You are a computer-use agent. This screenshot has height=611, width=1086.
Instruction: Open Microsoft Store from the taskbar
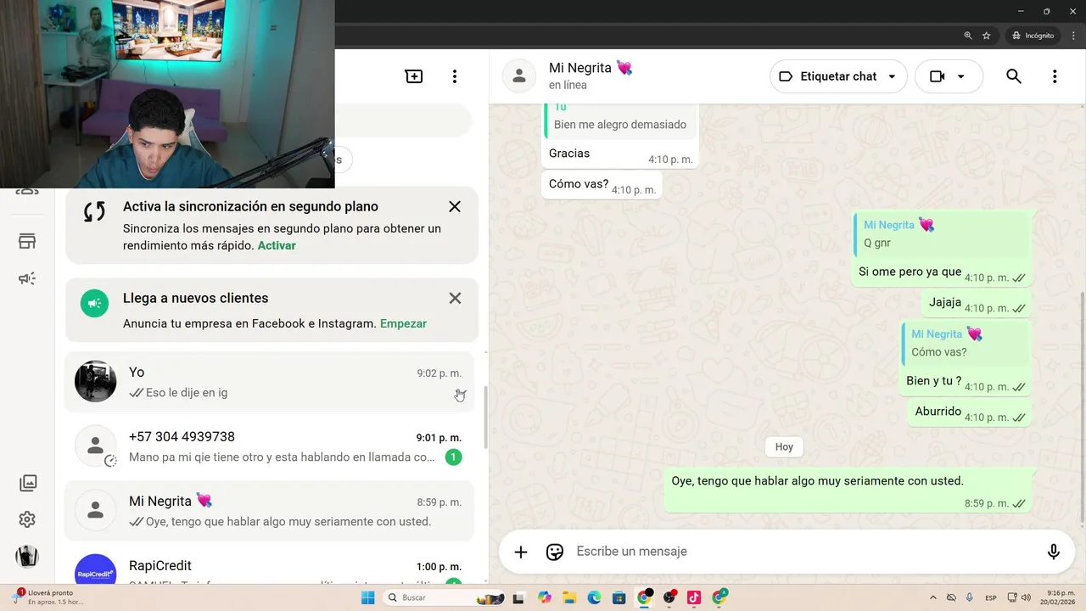tap(619, 597)
